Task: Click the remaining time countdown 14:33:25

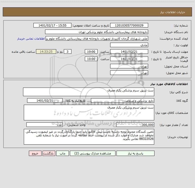Action: coord(46,52)
